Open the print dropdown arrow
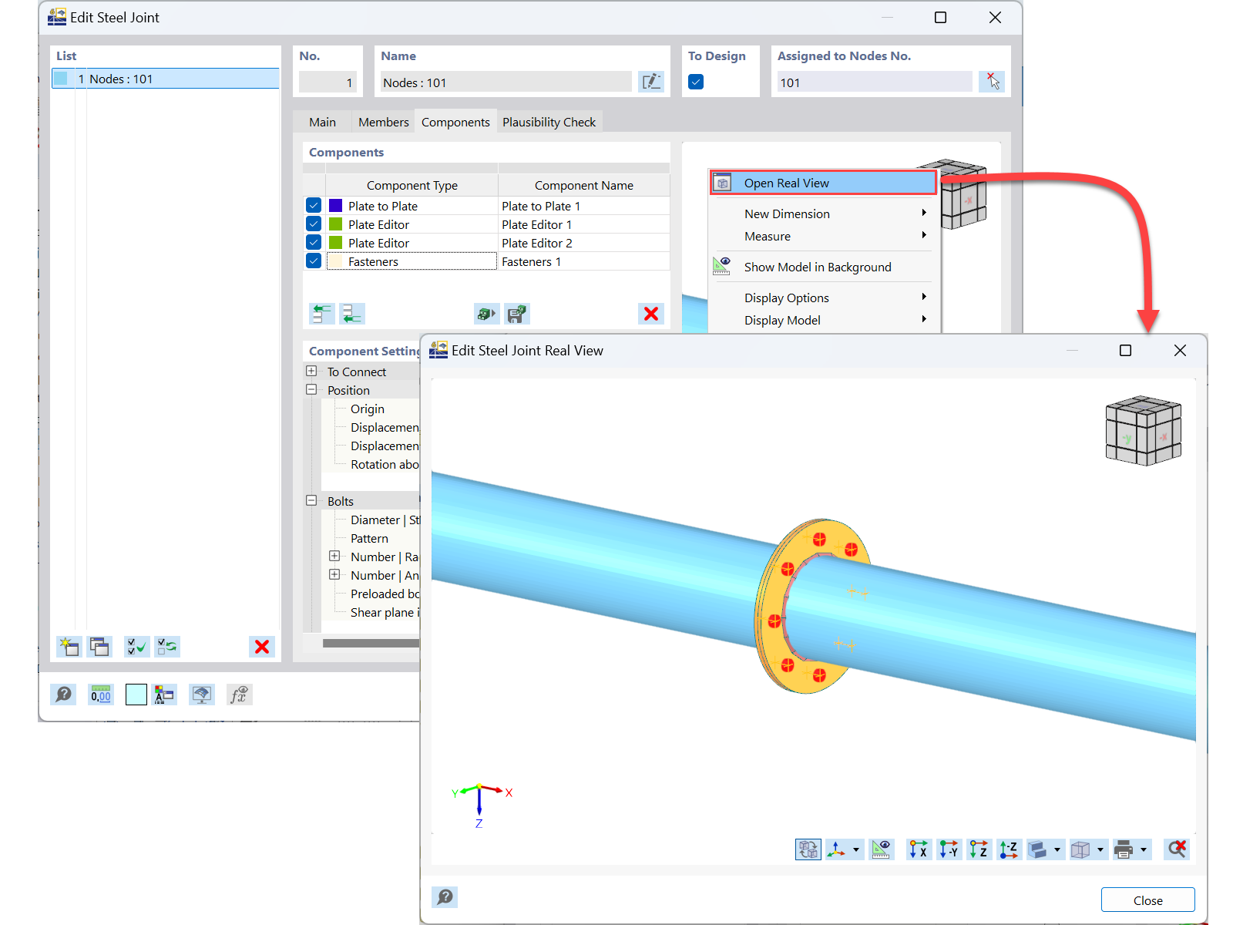The width and height of the screenshot is (1233, 925). pos(1144,850)
